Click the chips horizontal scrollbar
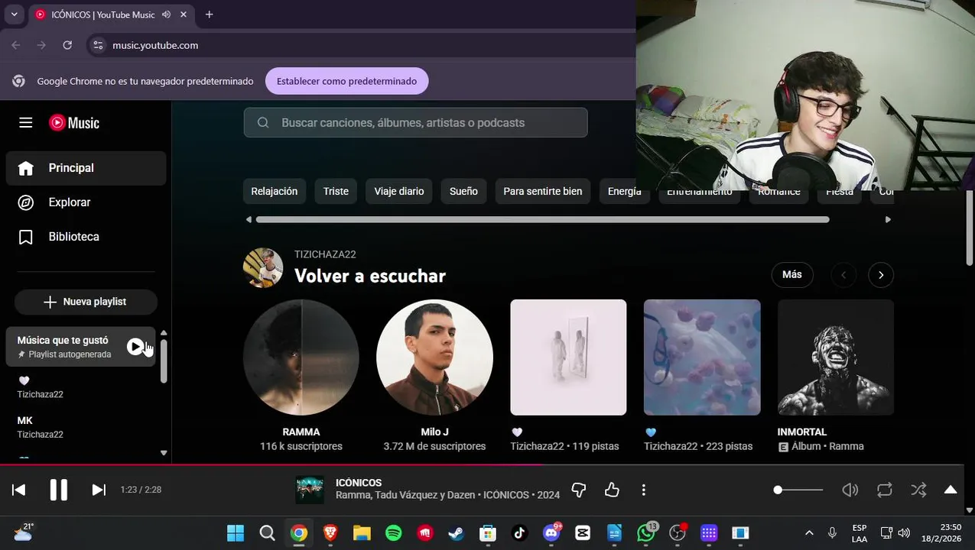The width and height of the screenshot is (975, 550). [542, 219]
